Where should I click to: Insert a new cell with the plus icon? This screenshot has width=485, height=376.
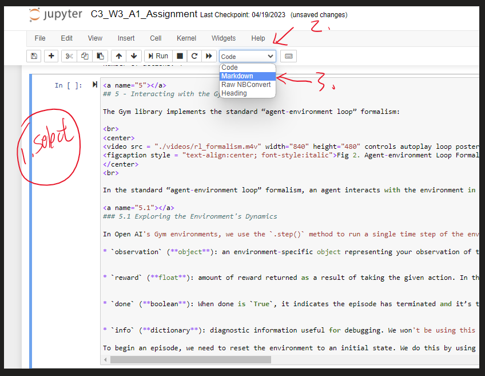(x=49, y=56)
